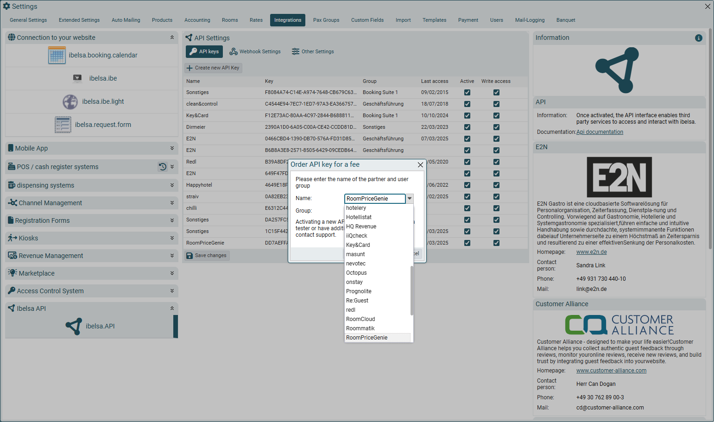Image resolution: width=714 pixels, height=422 pixels.
Task: Toggle Active checkbox for clean&control row
Action: pos(467,104)
